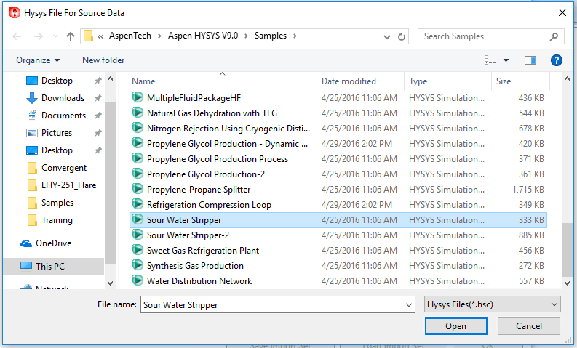Open the view options dropdown arrow

tap(506, 60)
